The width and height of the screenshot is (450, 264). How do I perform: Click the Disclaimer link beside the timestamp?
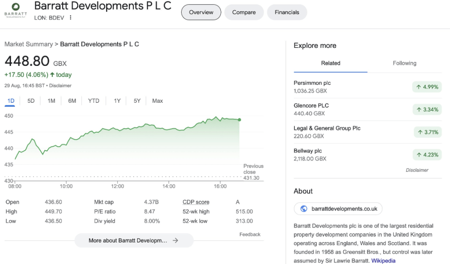[x=60, y=86]
